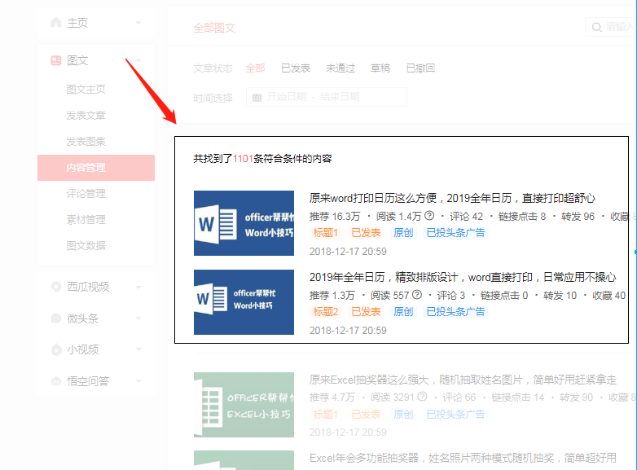Click 收藏 40 statistic
The image size is (637, 470).
pos(608,296)
